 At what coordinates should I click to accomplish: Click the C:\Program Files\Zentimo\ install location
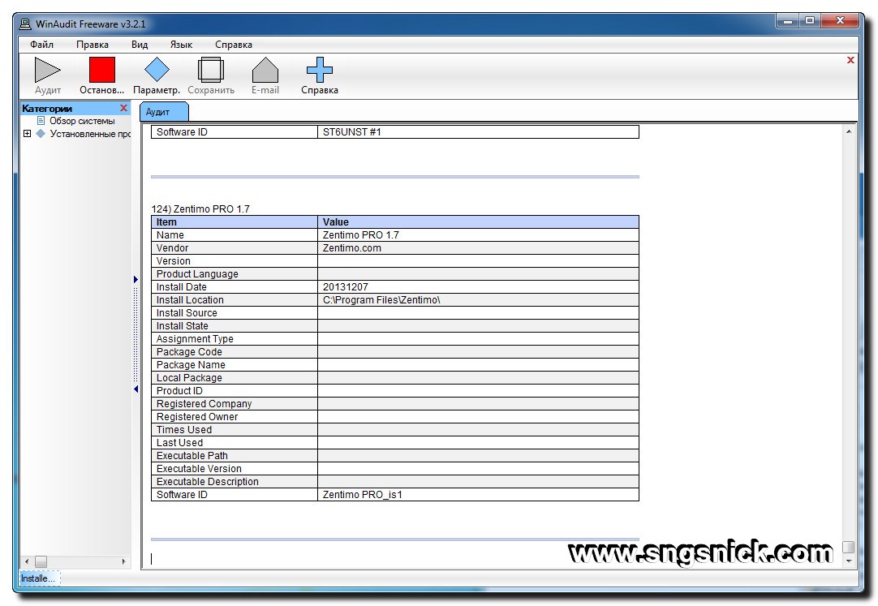(381, 300)
